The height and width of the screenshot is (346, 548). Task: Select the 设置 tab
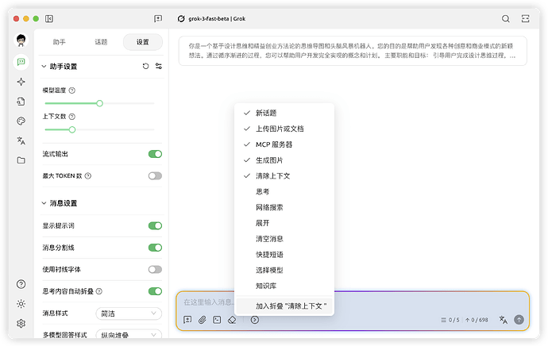[143, 42]
